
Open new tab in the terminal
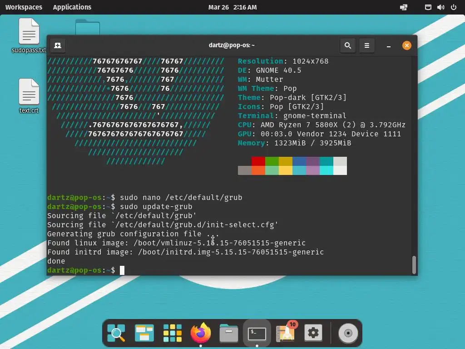click(58, 45)
